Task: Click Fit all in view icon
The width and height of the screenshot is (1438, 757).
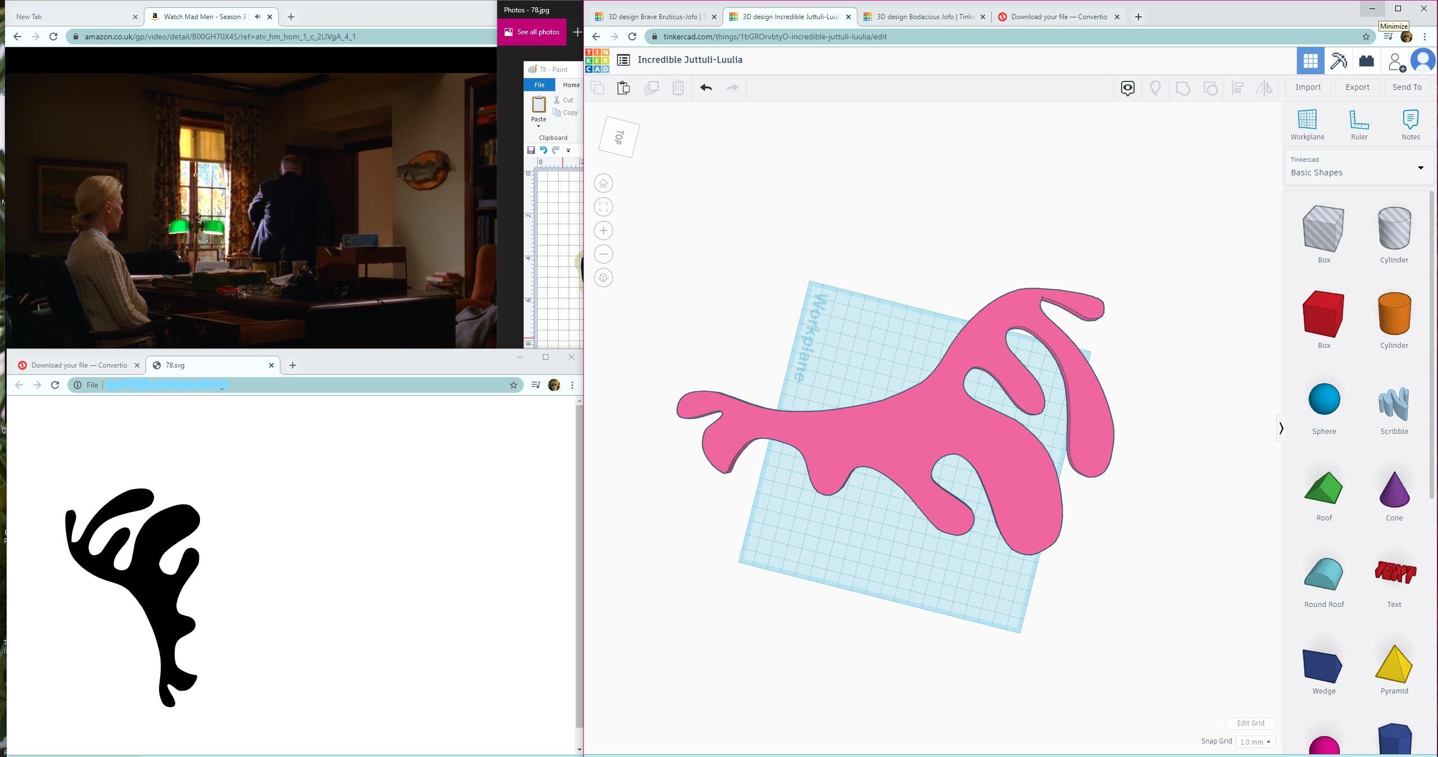Action: point(604,207)
